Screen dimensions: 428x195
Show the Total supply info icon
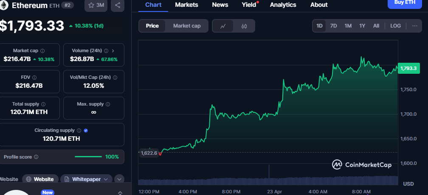click(x=43, y=104)
